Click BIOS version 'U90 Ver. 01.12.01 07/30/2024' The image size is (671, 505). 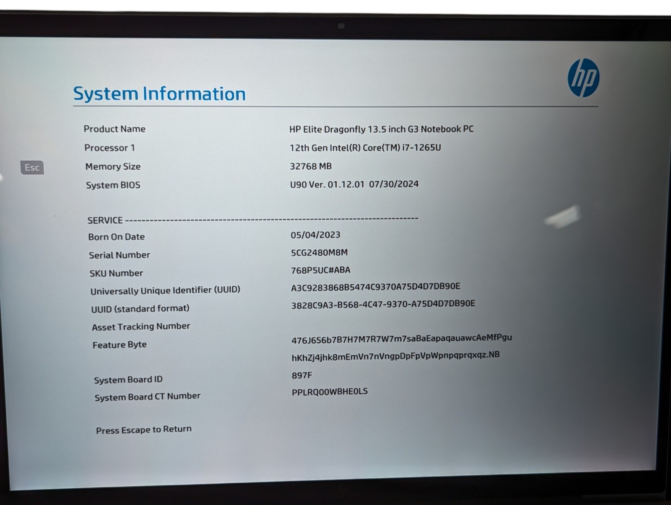354,184
